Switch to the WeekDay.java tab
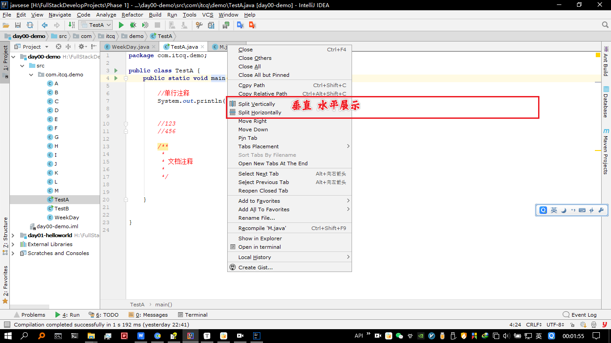This screenshot has width=611, height=343. (x=130, y=46)
